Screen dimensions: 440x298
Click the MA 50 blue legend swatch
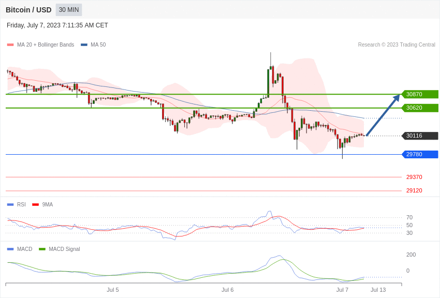84,45
